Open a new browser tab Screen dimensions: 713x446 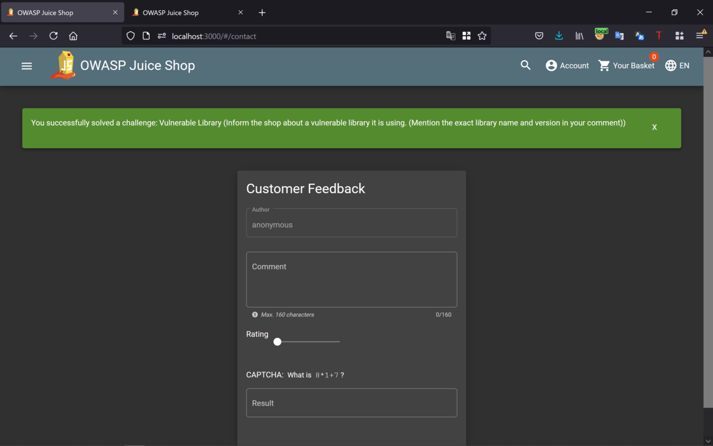[262, 12]
